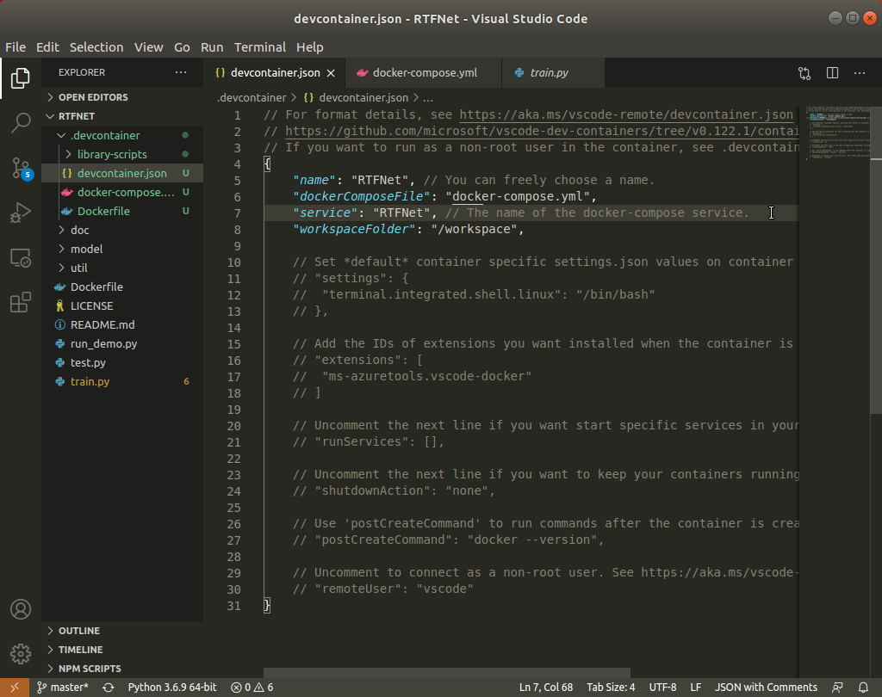The image size is (882, 697).
Task: Click JSON braces icon in breadcrumb
Action: [308, 98]
